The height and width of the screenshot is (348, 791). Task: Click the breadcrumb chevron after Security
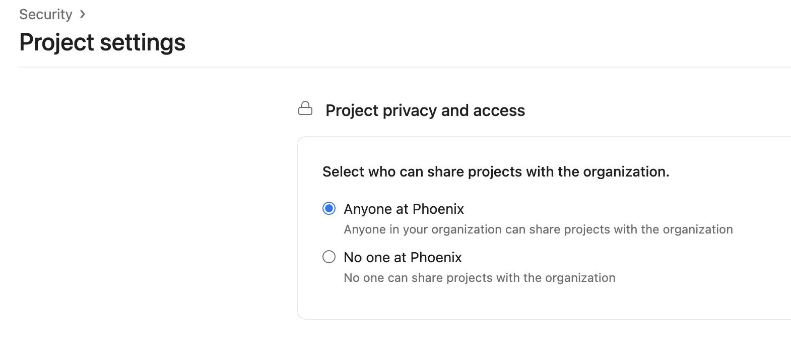(x=83, y=15)
